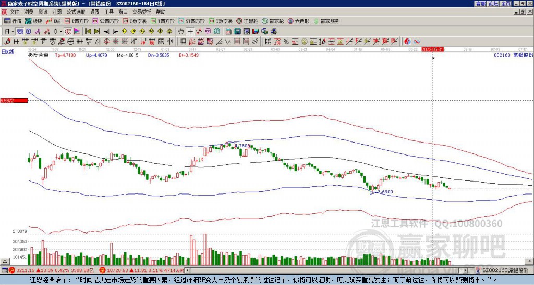The height and width of the screenshot is (285, 534).
Task: Click the 3.6900 low price annotation
Action: coord(385,192)
